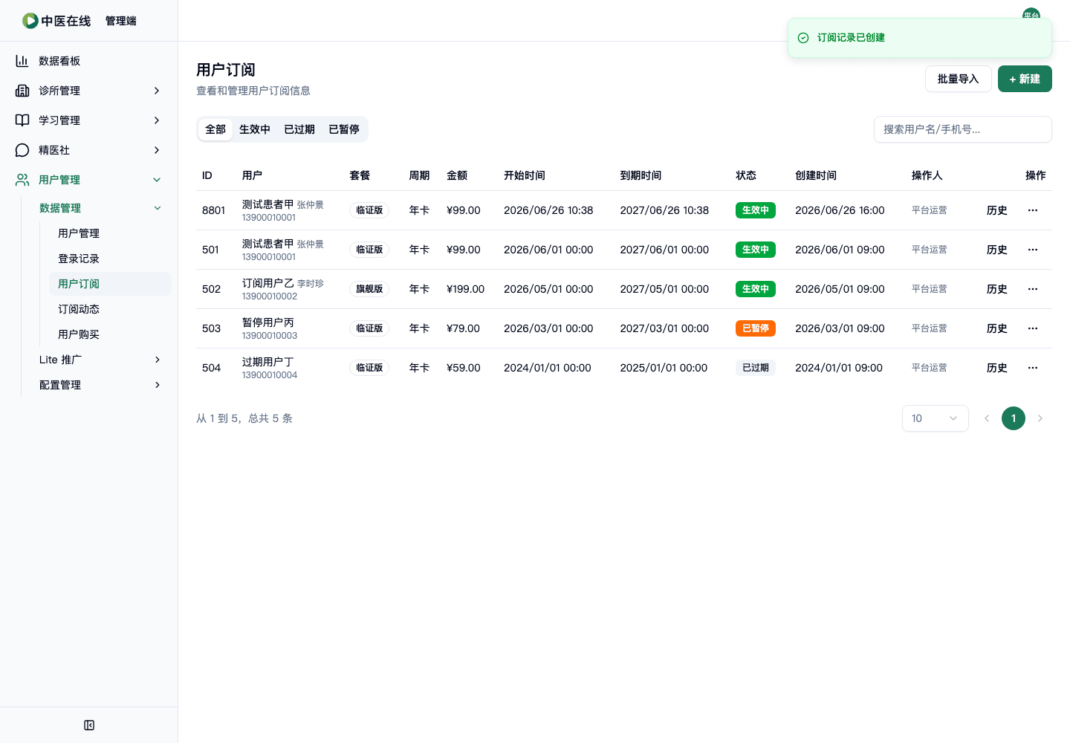Open 用户购买 in the sidebar
The width and height of the screenshot is (1070, 743).
click(110, 334)
